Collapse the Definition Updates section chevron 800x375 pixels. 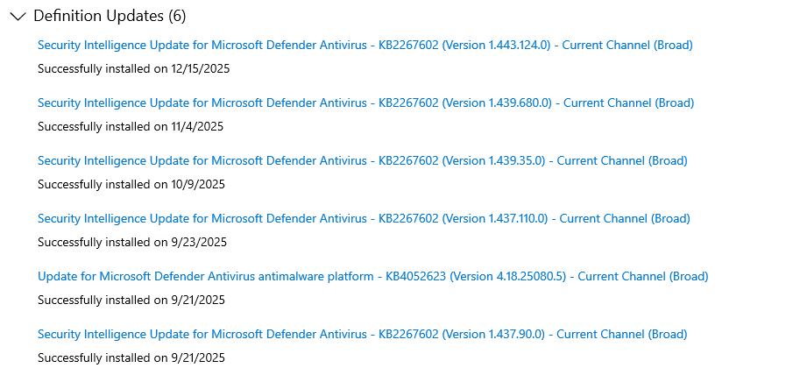17,16
